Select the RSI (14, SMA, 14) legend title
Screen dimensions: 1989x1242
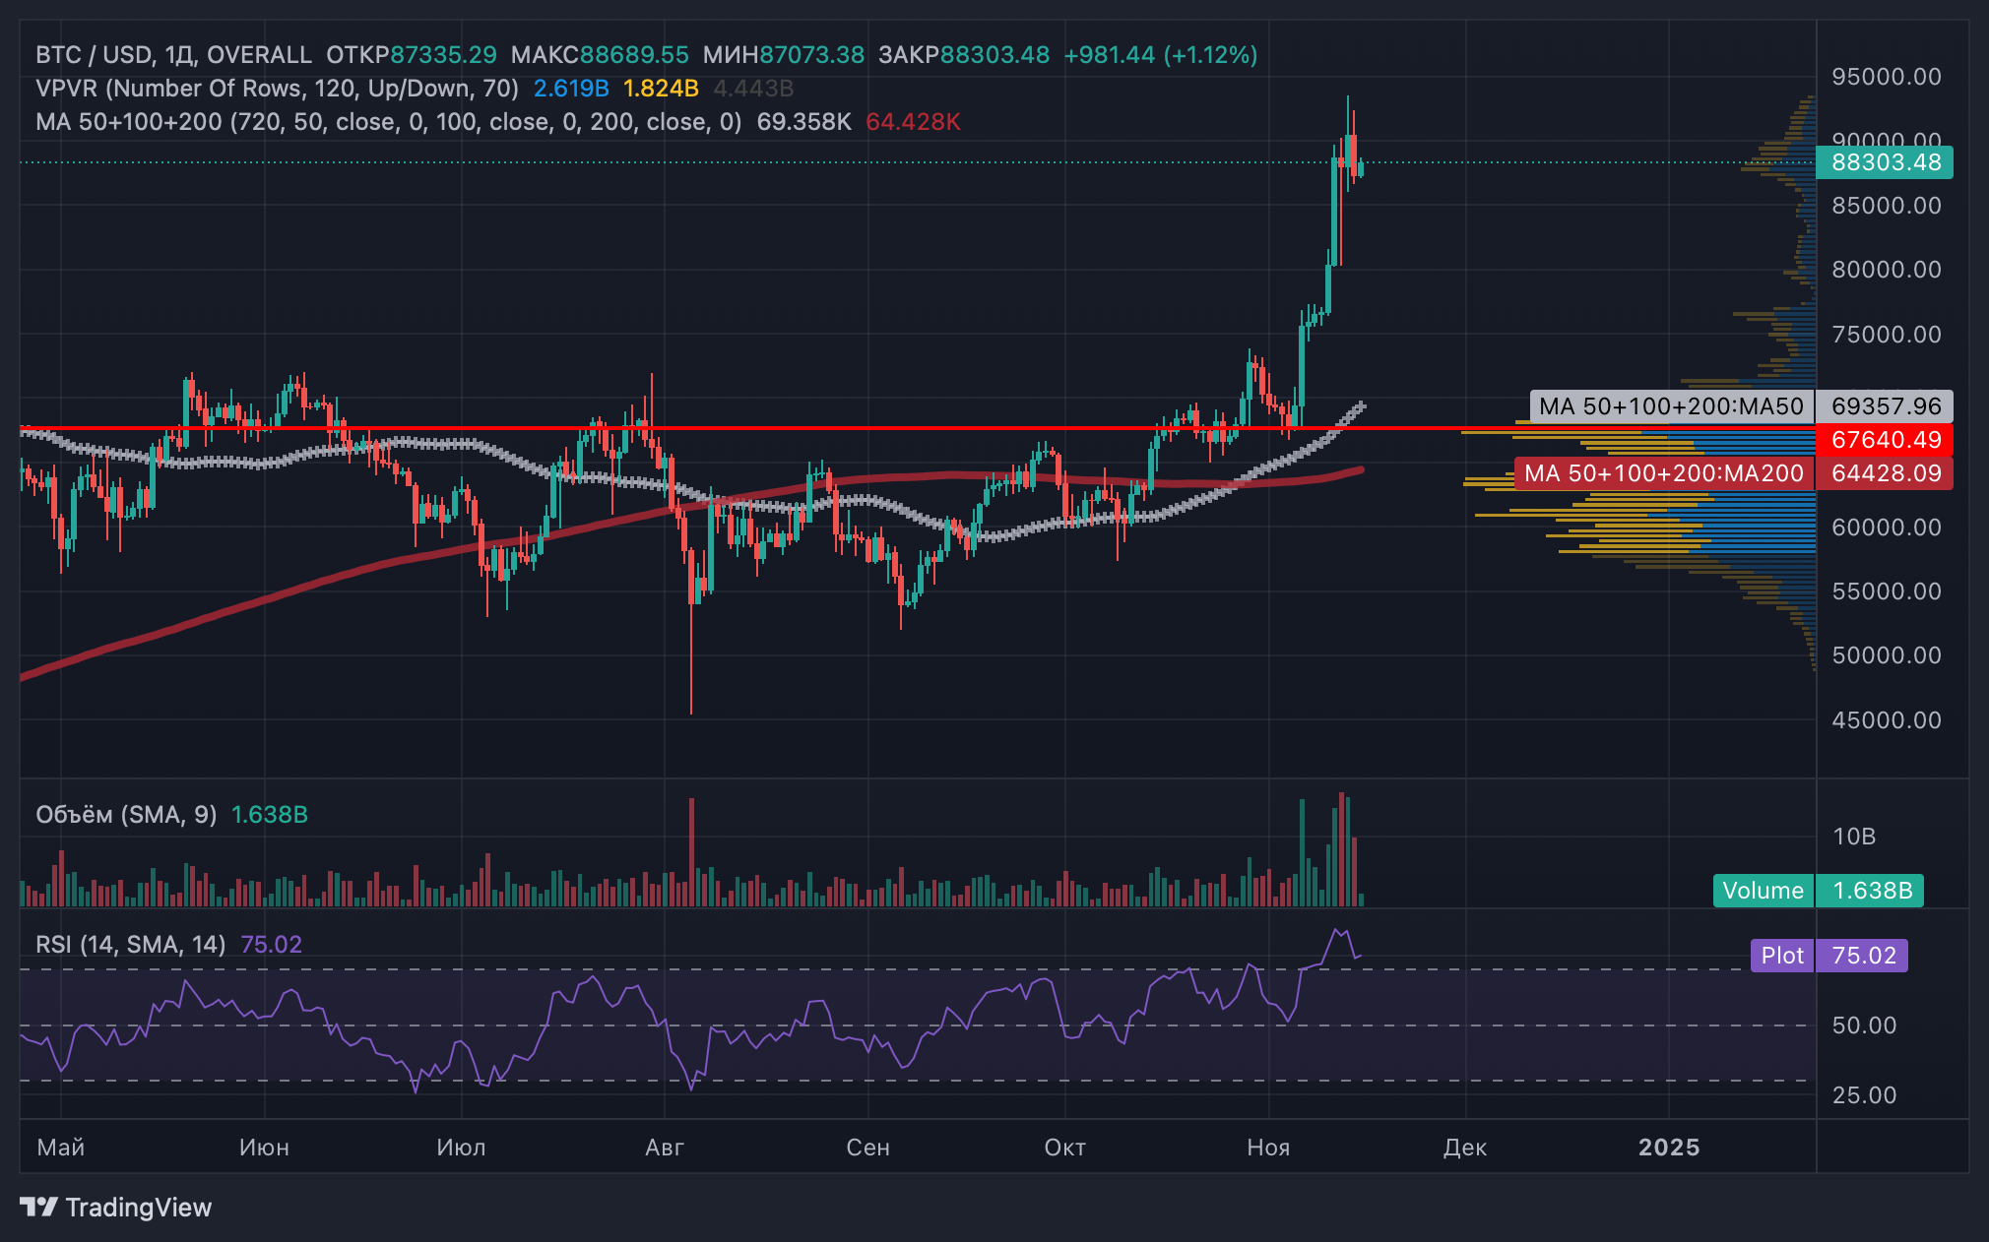point(131,945)
